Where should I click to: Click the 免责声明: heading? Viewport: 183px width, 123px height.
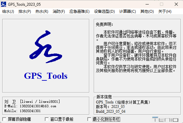point(104,24)
